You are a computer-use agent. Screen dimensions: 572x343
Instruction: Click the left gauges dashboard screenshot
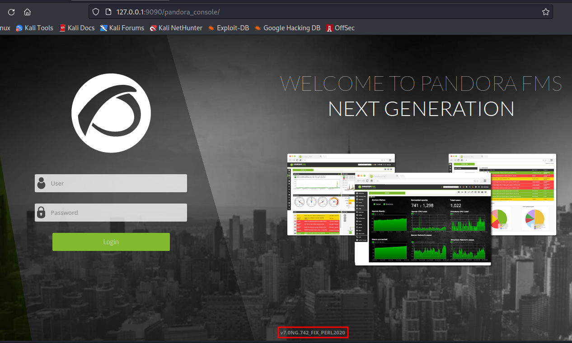click(321, 194)
